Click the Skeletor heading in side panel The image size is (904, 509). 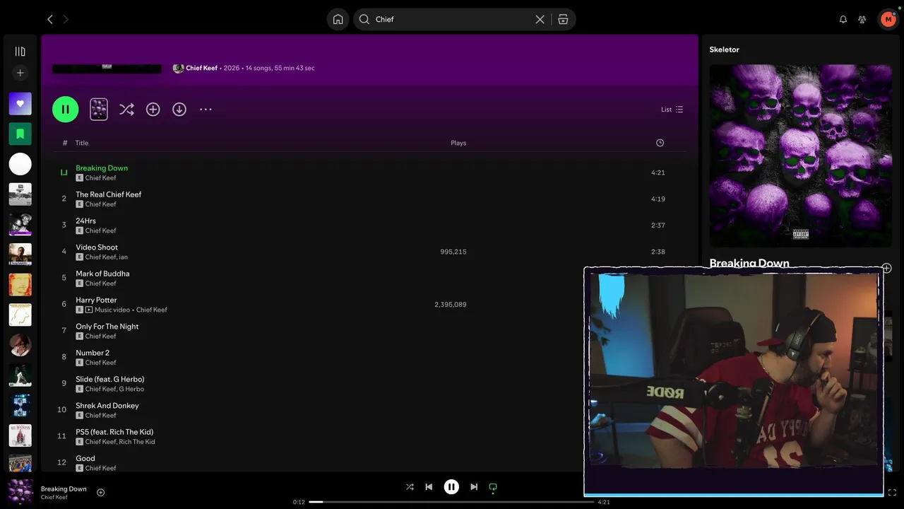[x=724, y=49]
